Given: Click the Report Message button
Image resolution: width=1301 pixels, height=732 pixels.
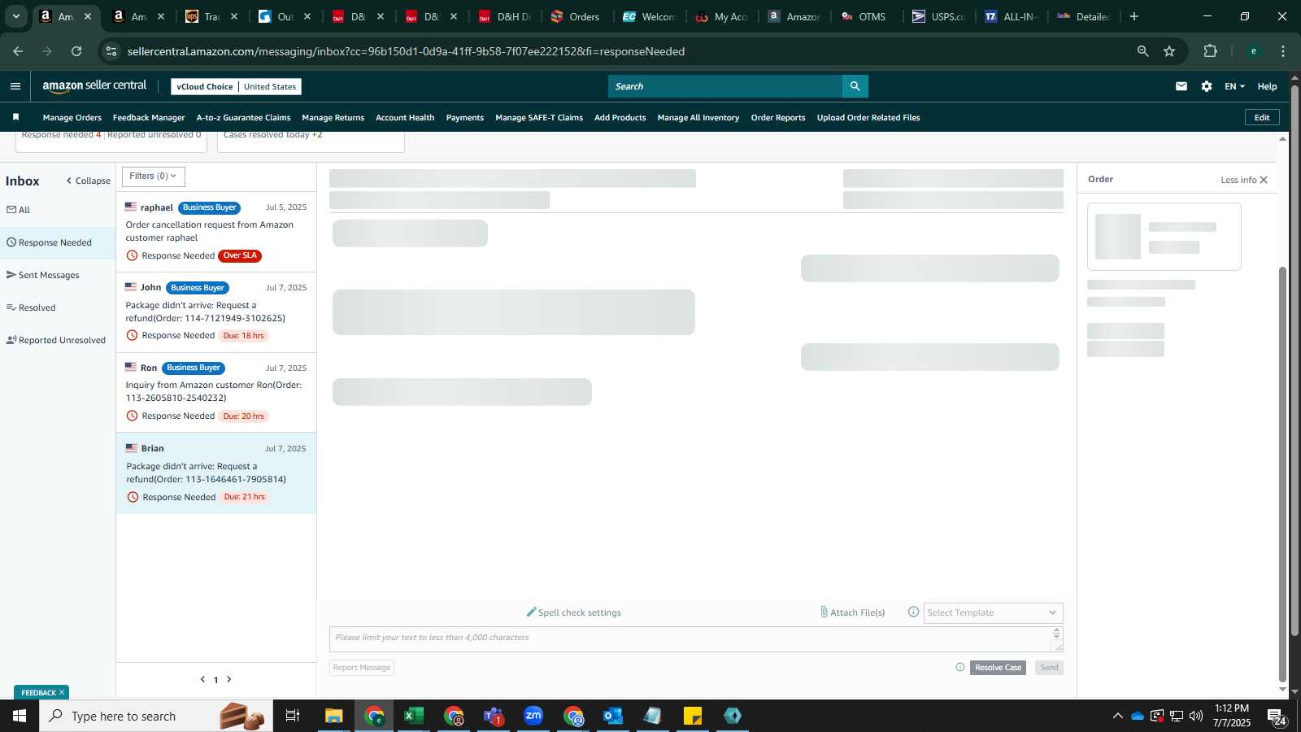Looking at the screenshot, I should point(362,667).
